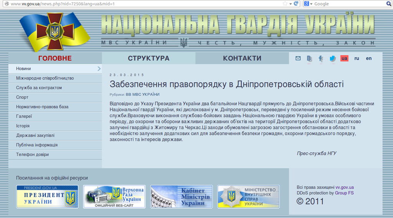393x218 pixels.
Task: Click the National Guard emblem logo
Action: pyautogui.click(x=55, y=31)
